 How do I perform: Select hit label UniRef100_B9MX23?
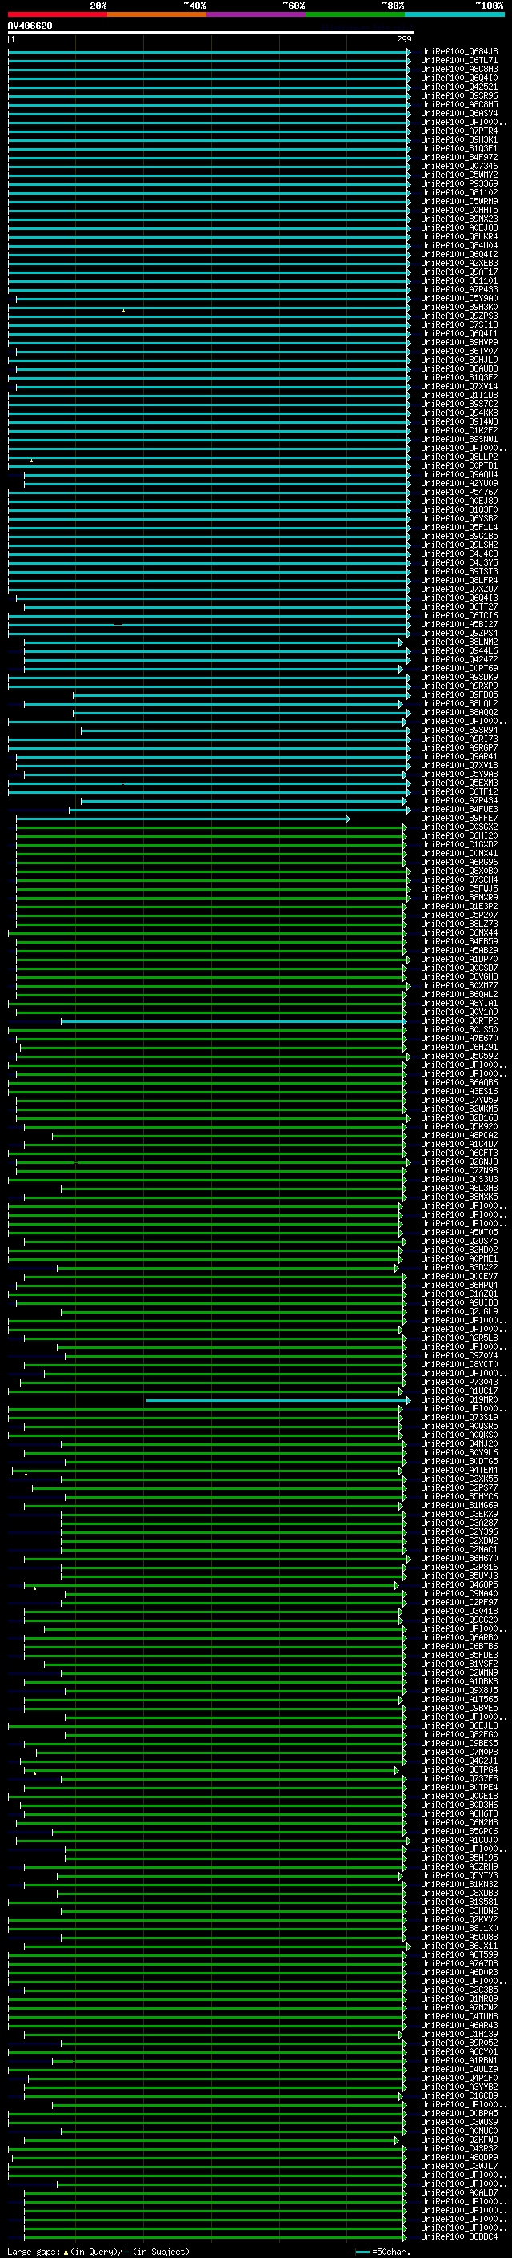click(459, 219)
